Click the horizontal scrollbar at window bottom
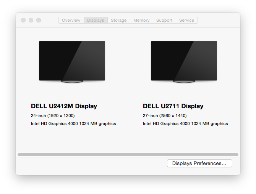 pos(128,155)
